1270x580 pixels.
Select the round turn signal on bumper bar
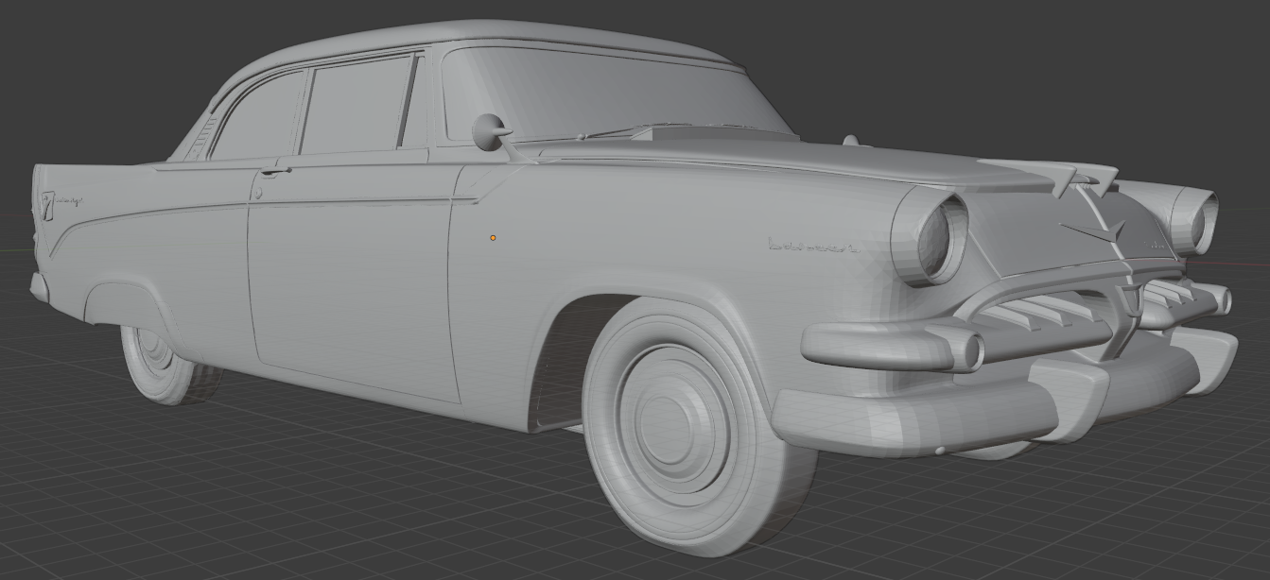(972, 351)
